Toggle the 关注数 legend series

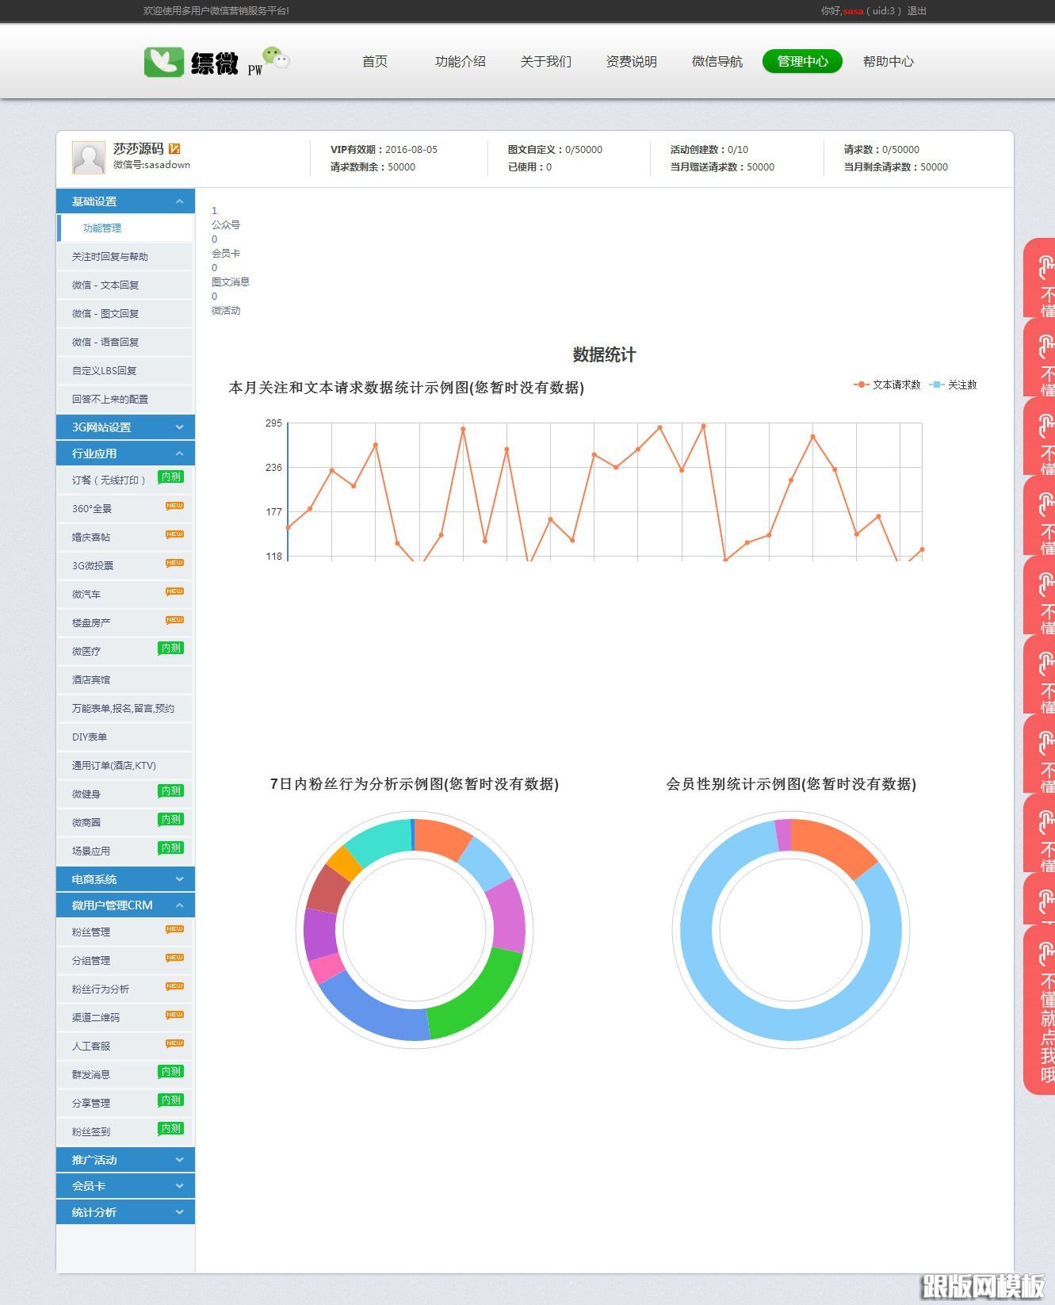click(x=954, y=385)
